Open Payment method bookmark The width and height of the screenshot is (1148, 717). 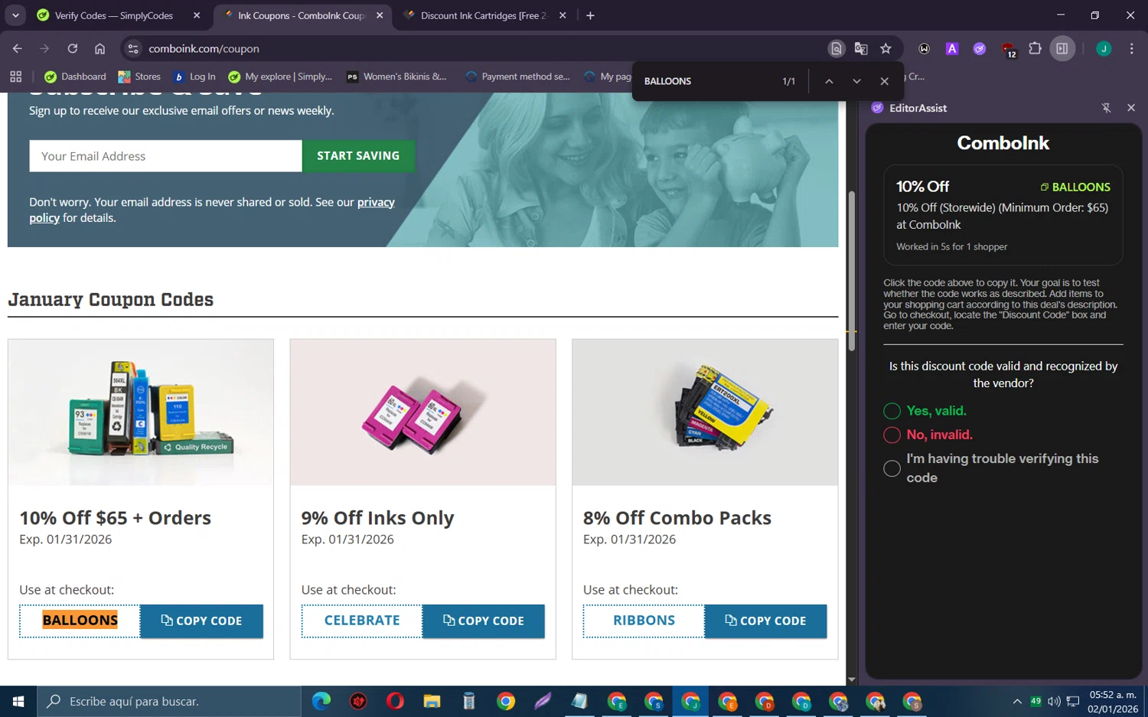[x=517, y=77]
